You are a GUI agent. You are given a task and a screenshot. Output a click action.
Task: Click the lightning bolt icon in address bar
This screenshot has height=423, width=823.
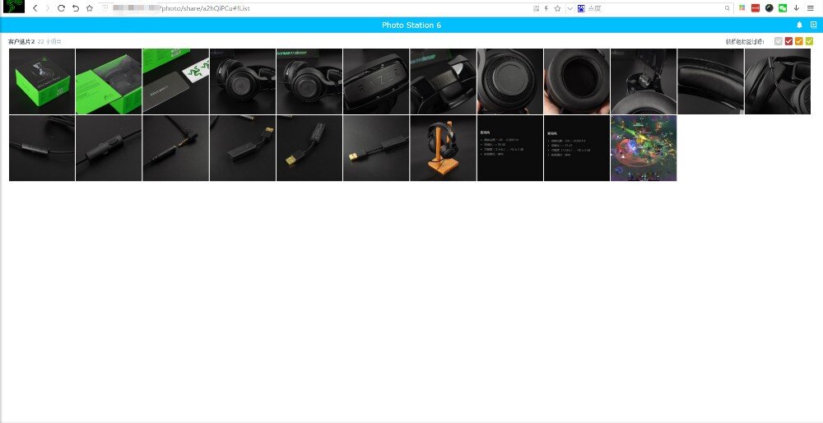click(x=546, y=8)
